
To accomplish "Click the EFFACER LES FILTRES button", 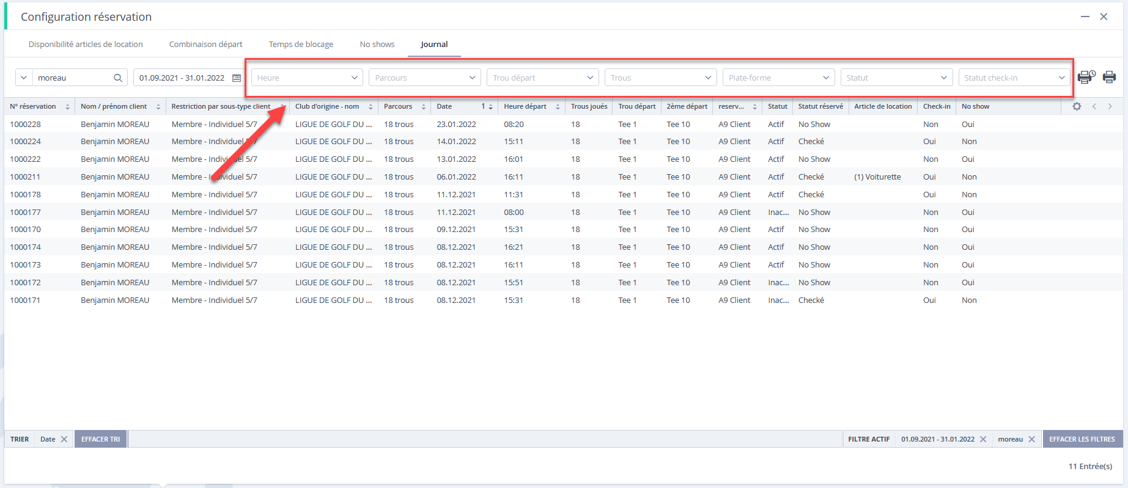I will [x=1082, y=439].
